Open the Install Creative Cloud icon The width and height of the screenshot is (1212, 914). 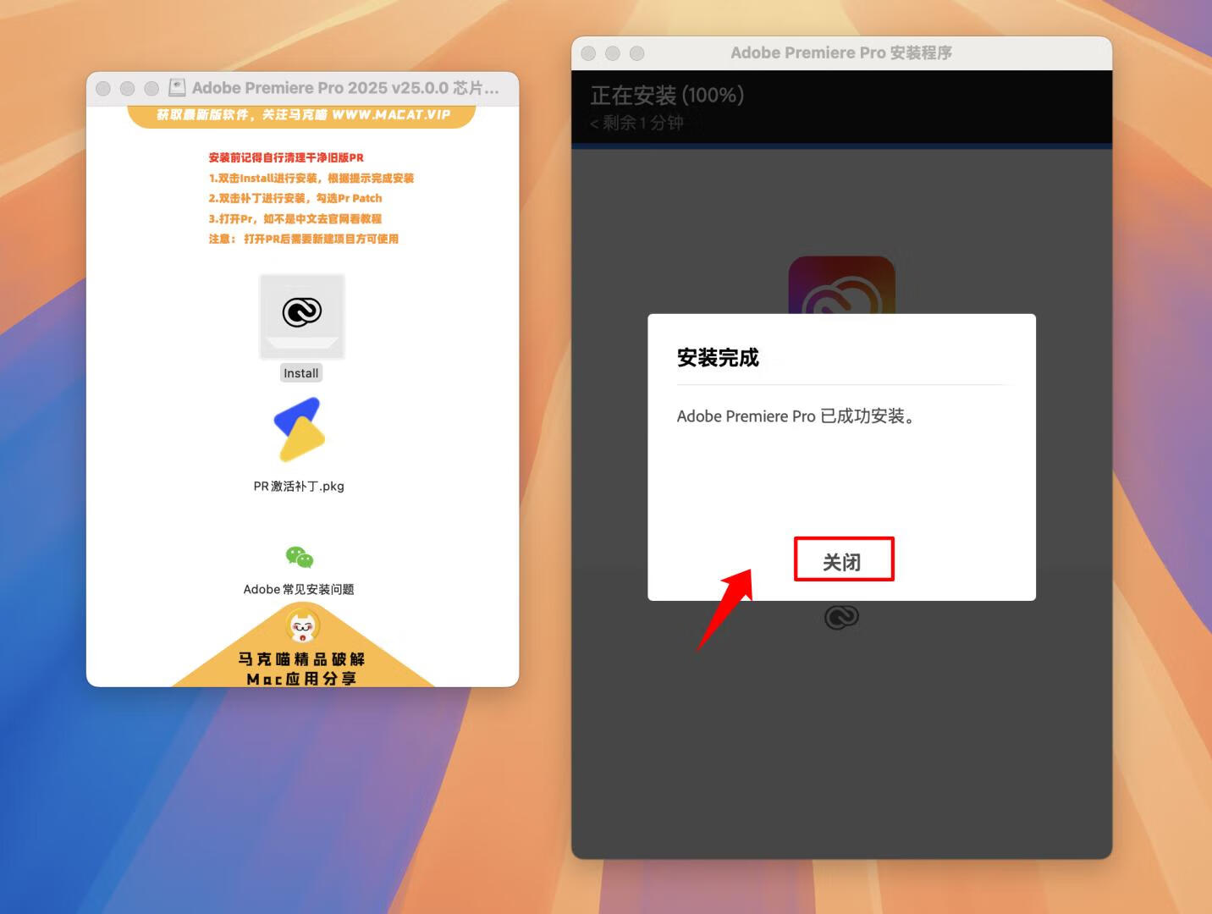[302, 317]
